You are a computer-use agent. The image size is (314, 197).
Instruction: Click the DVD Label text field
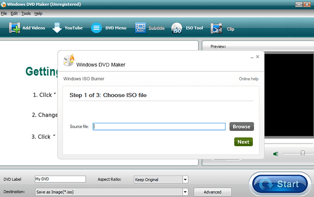pos(60,179)
